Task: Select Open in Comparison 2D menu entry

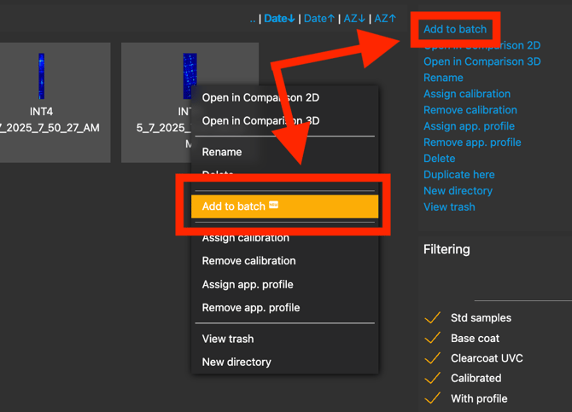Action: 260,97
